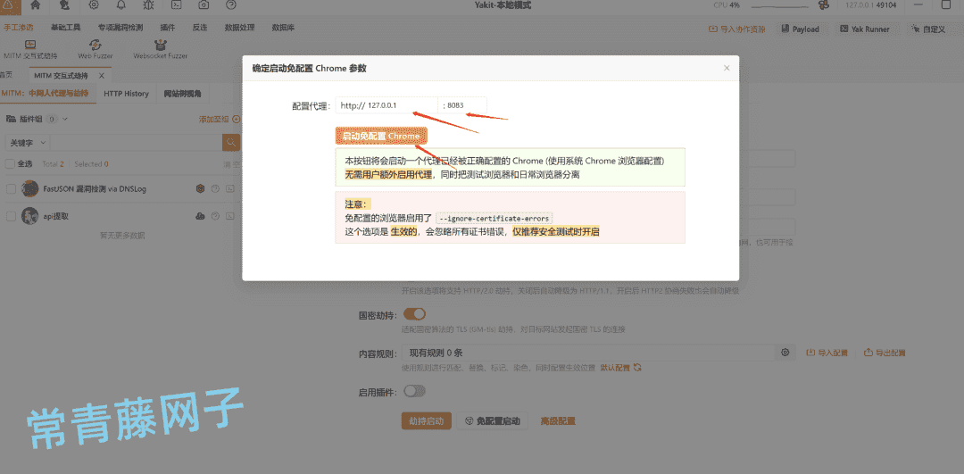The width and height of the screenshot is (964, 474).
Task: Switch to HTTP History tab
Action: pyautogui.click(x=126, y=94)
